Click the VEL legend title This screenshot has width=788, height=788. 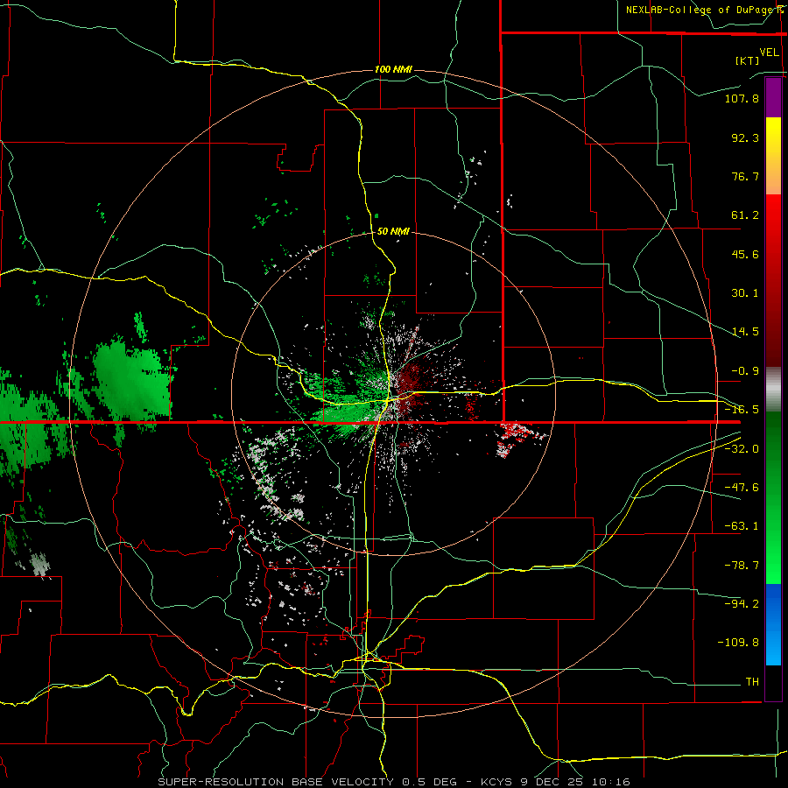pos(770,52)
